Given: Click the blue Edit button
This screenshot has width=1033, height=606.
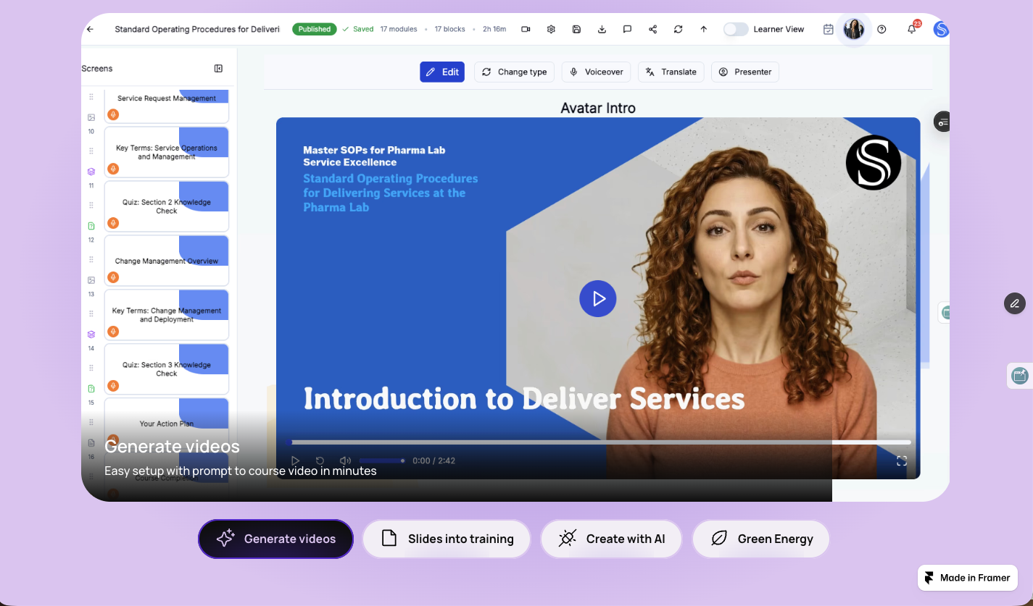Looking at the screenshot, I should (x=442, y=72).
